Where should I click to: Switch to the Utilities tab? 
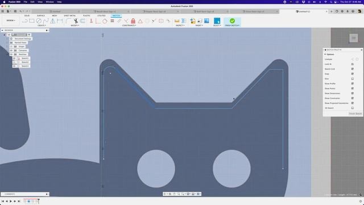coord(101,15)
